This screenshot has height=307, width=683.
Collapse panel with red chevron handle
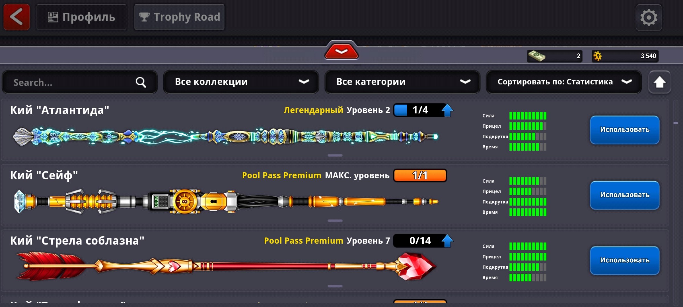click(341, 51)
